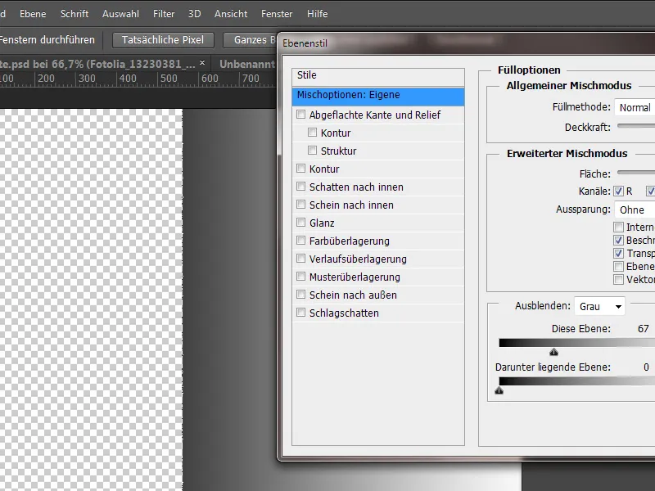Switch to the Fotolia psd document tab
This screenshot has width=655, height=491.
(x=97, y=64)
